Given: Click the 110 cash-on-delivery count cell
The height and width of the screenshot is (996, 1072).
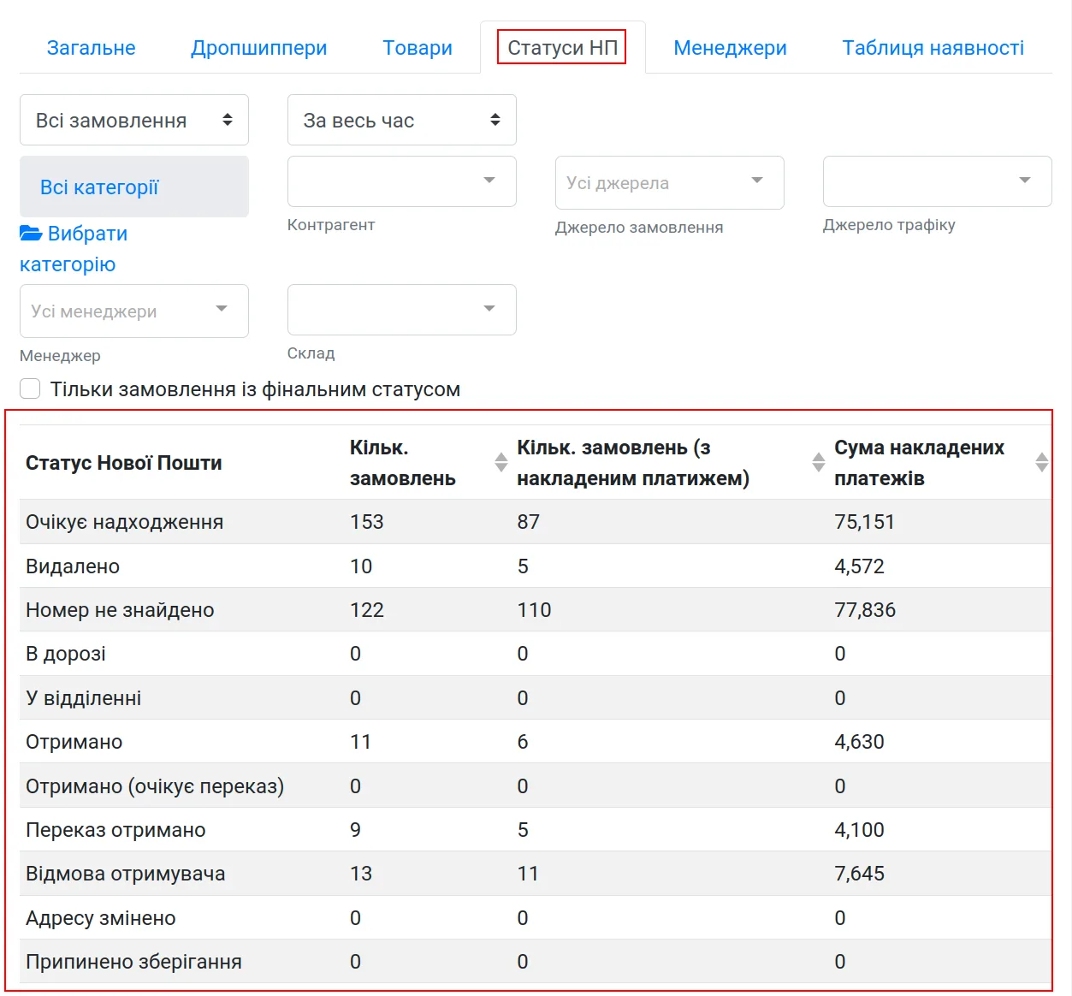Looking at the screenshot, I should (x=534, y=610).
